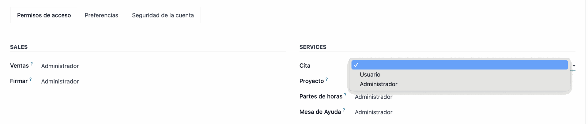Click the Partes de horas Administrador value
Screen dimensions: 588x124
click(x=374, y=97)
